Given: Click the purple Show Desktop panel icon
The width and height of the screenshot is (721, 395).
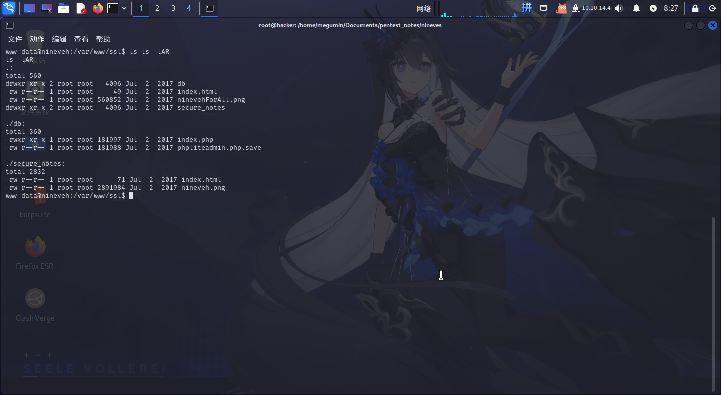Looking at the screenshot, I should (30, 8).
